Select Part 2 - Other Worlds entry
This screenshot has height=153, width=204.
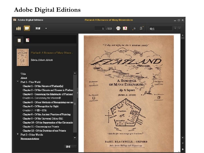coord(32,135)
